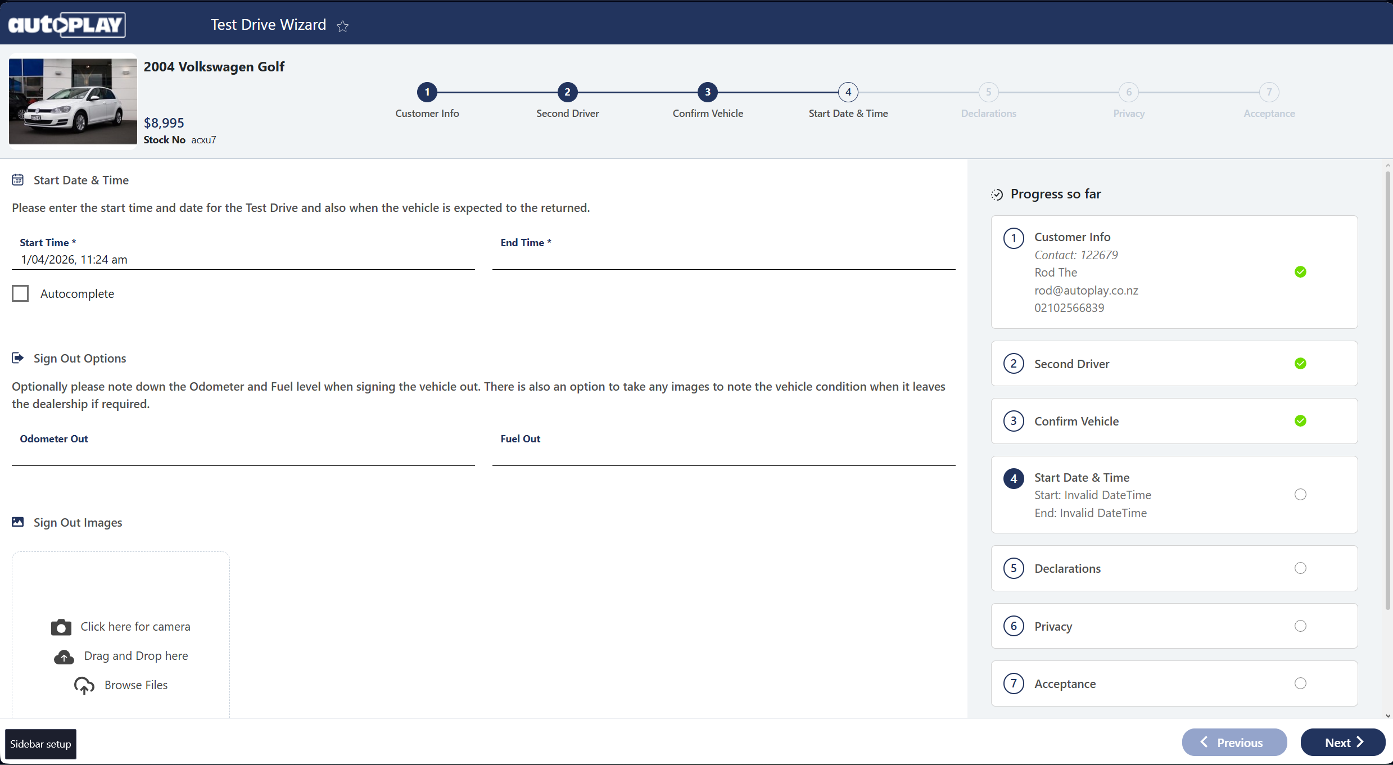Viewport: 1393px width, 765px height.
Task: Click the Drag and Drop cloud upload icon
Action: pyautogui.click(x=64, y=657)
